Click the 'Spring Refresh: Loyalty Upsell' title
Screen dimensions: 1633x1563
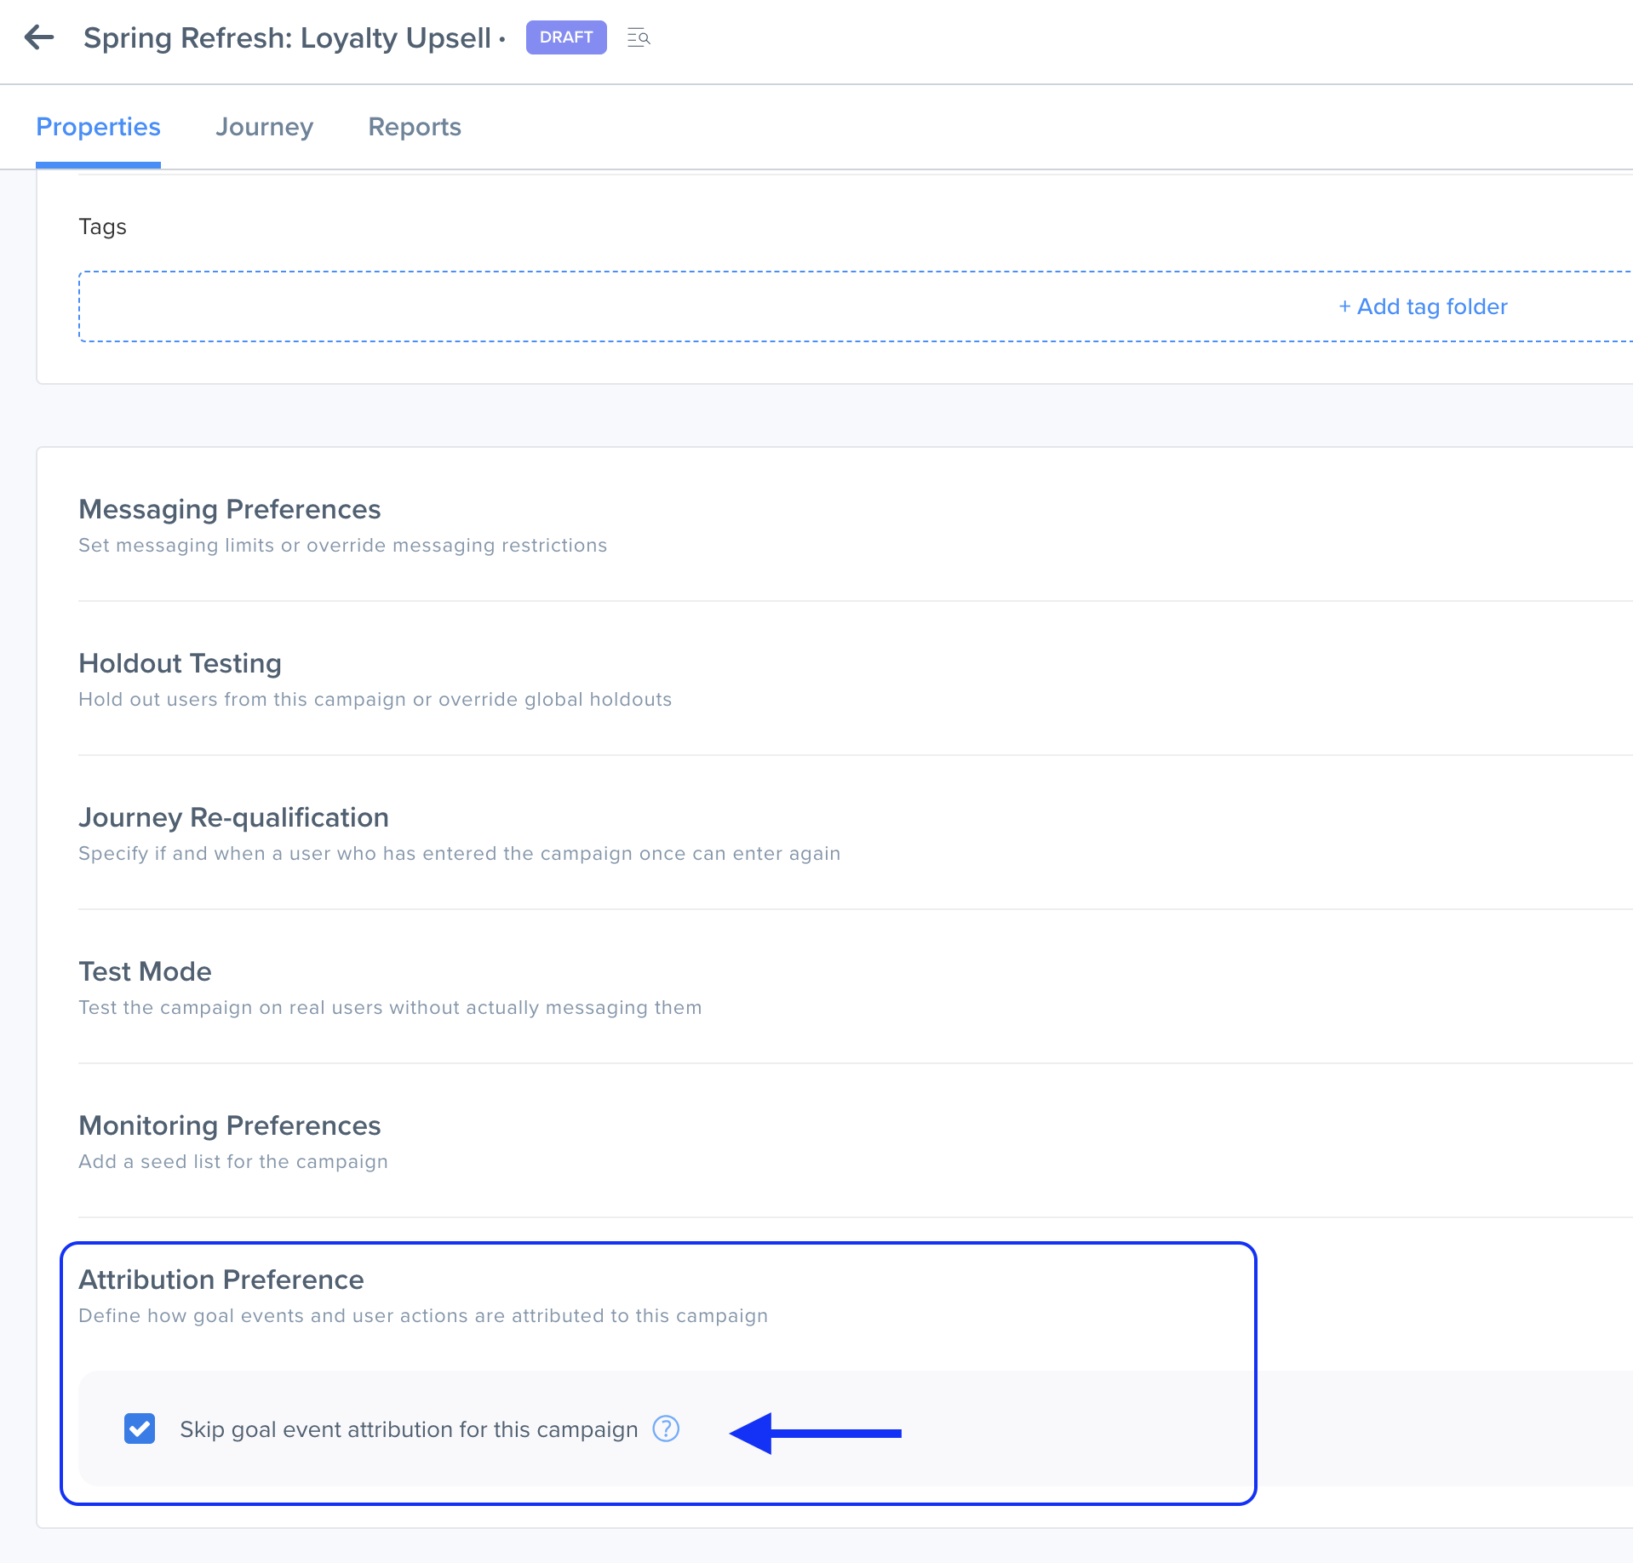click(x=287, y=38)
